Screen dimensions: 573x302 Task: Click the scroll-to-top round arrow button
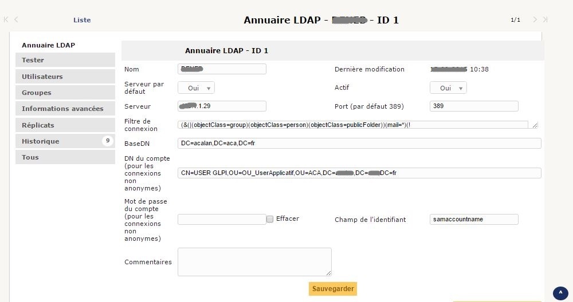560,293
